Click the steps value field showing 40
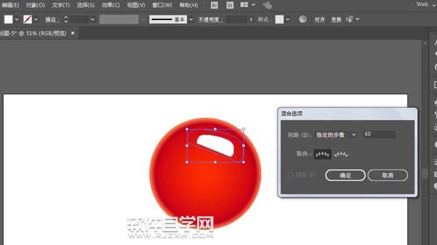Image resolution: width=437 pixels, height=245 pixels. click(380, 134)
